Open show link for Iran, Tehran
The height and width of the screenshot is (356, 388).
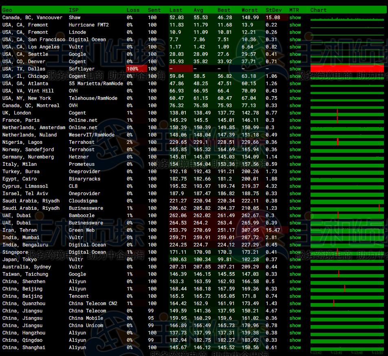(x=295, y=230)
